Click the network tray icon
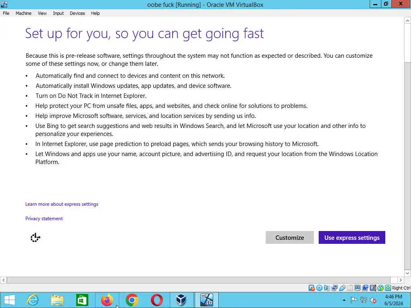 (364, 300)
